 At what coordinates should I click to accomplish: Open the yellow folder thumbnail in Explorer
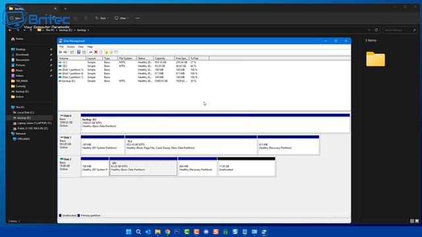pos(375,59)
